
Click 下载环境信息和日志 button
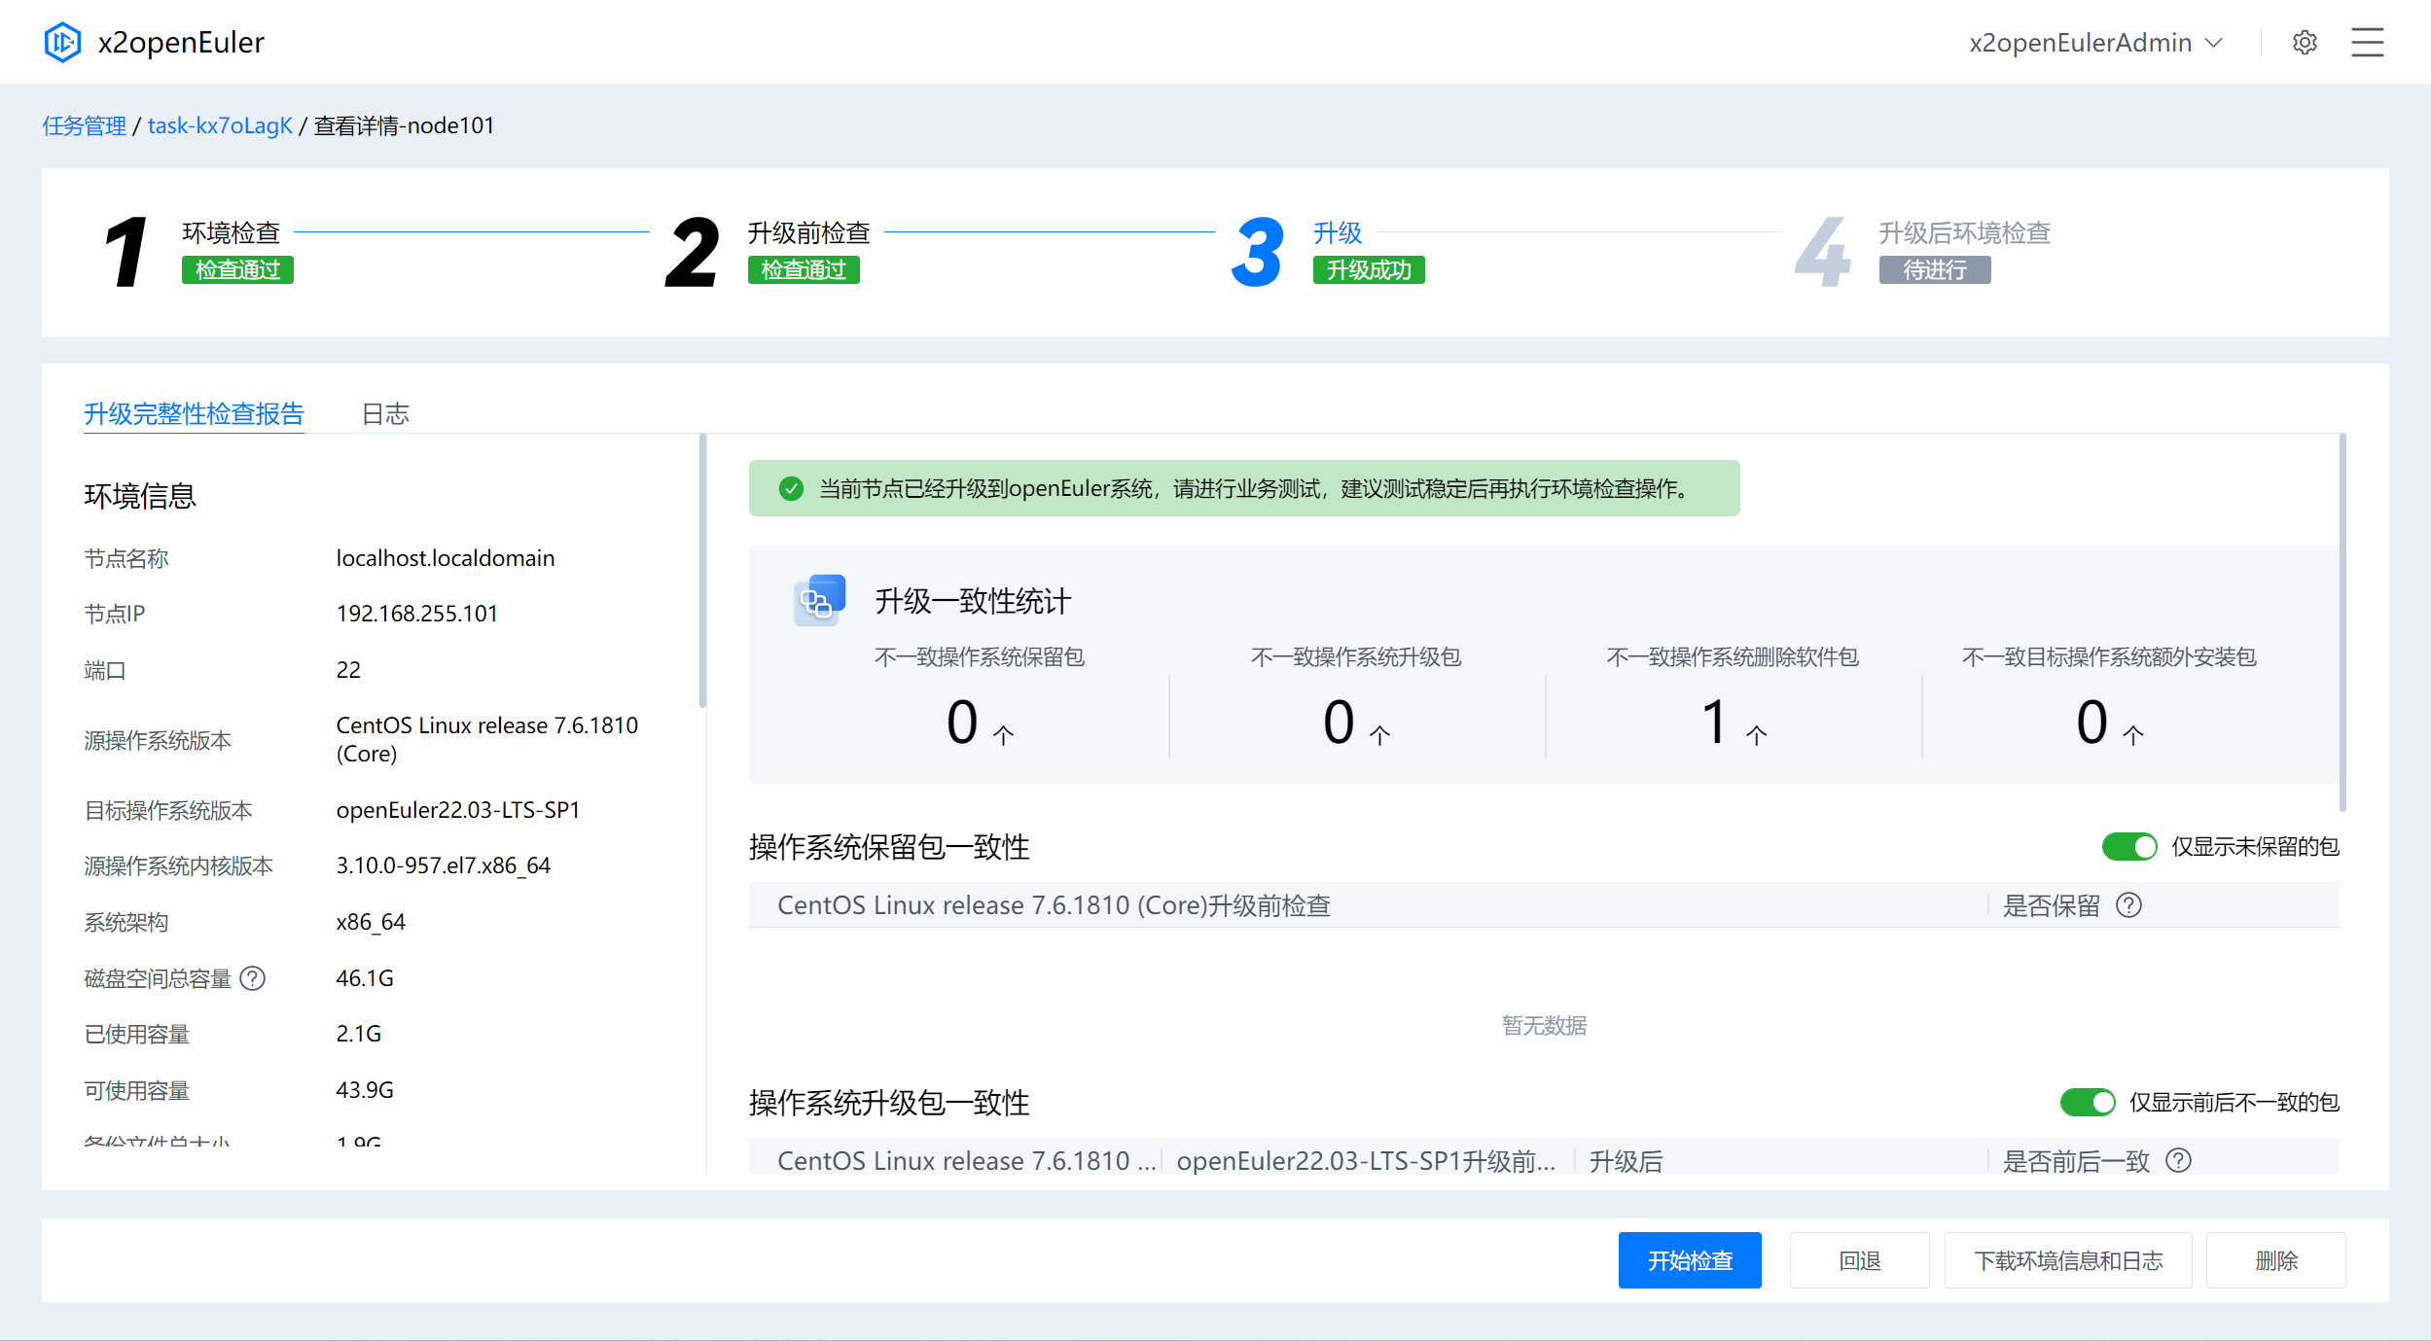2068,1260
